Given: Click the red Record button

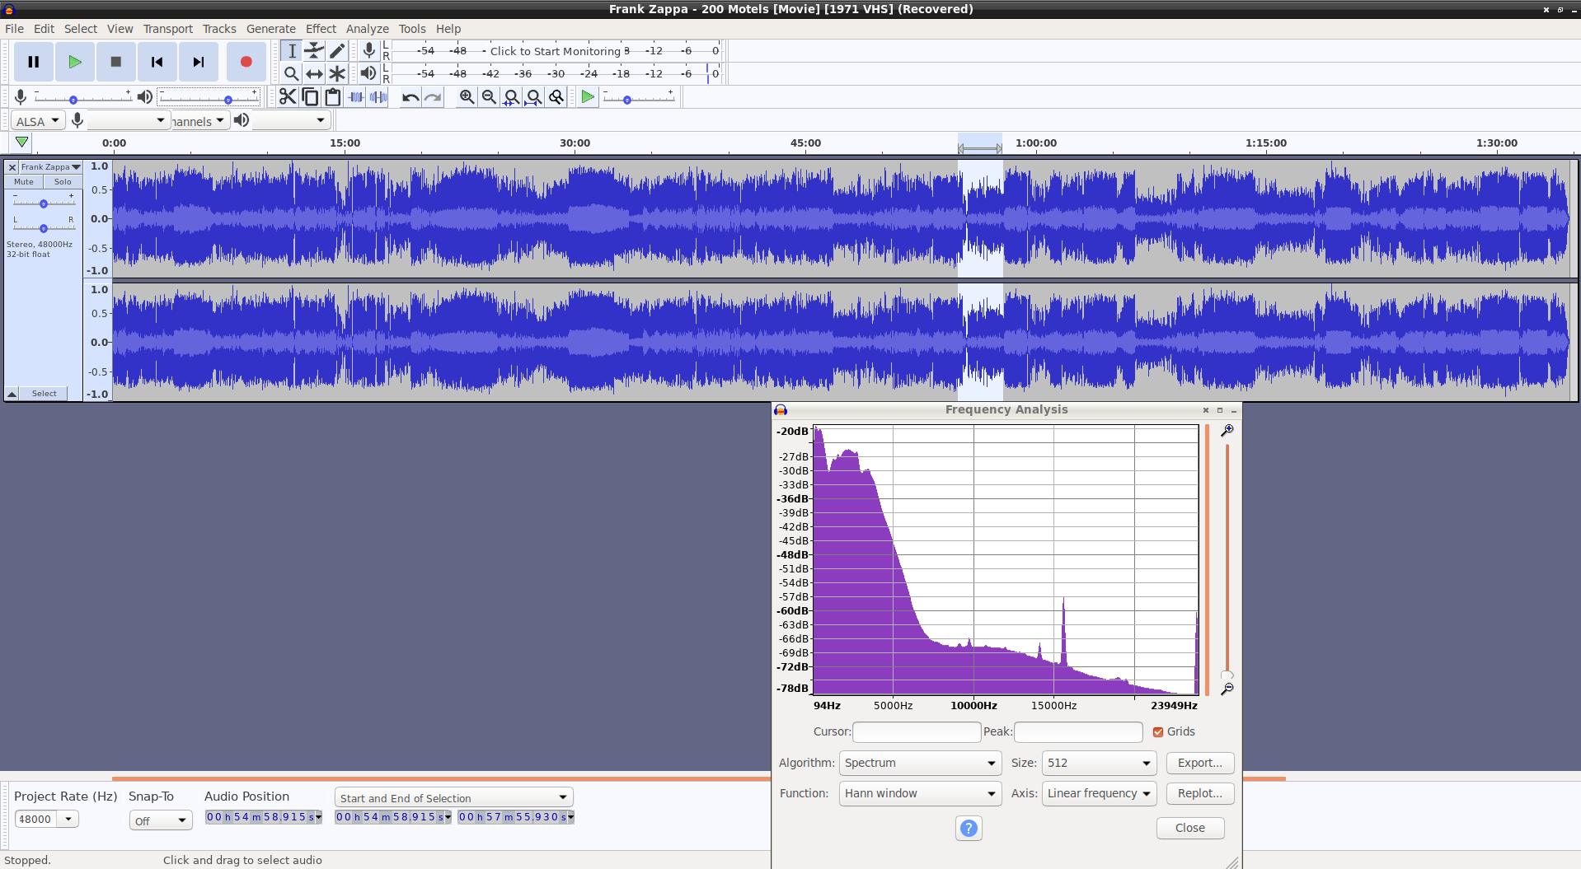Looking at the screenshot, I should (246, 62).
